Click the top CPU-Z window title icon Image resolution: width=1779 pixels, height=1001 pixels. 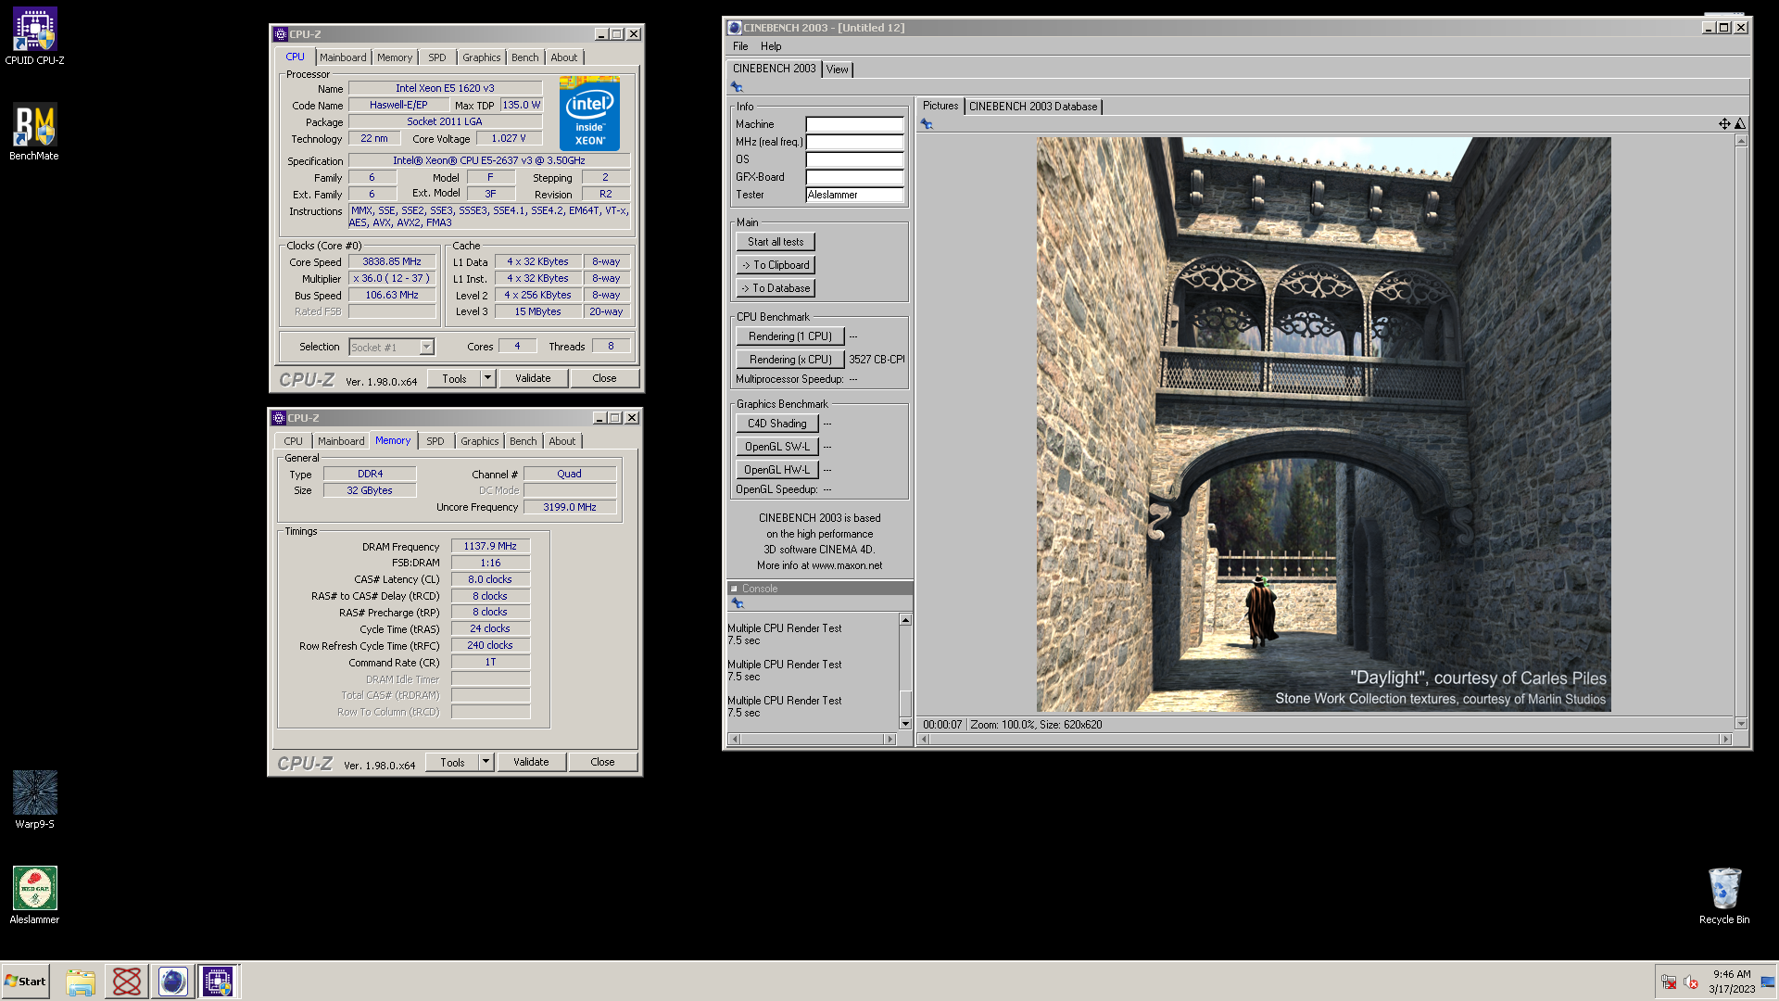pos(281,34)
